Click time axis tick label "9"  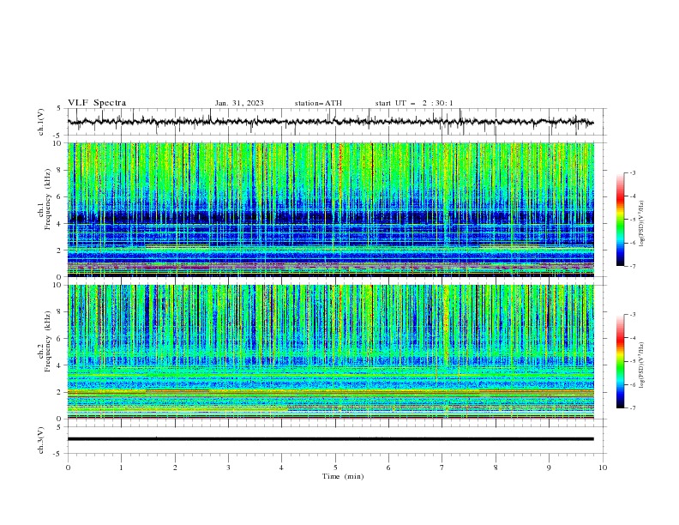tap(549, 468)
